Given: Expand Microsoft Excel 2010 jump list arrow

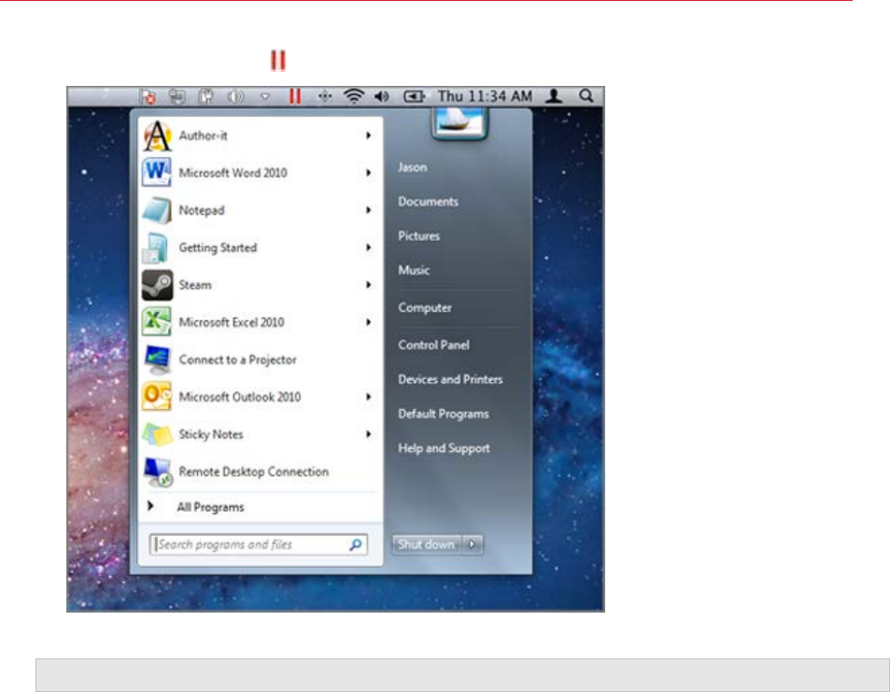Looking at the screenshot, I should (x=368, y=322).
